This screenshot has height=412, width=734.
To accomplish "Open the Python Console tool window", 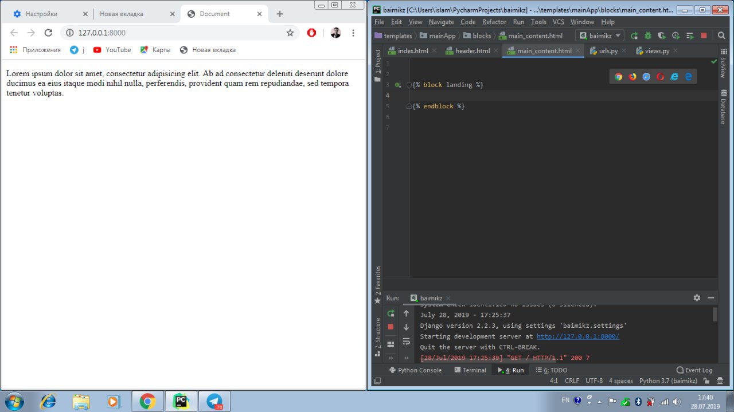I will tap(415, 370).
